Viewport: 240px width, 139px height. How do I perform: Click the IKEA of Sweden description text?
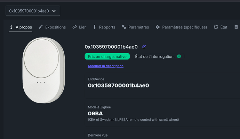point(133,120)
